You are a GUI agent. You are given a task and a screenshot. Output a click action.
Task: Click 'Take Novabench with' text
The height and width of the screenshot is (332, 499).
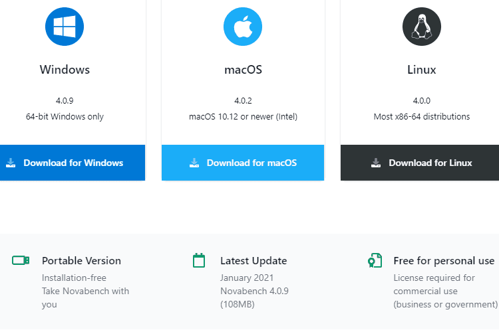click(x=86, y=291)
